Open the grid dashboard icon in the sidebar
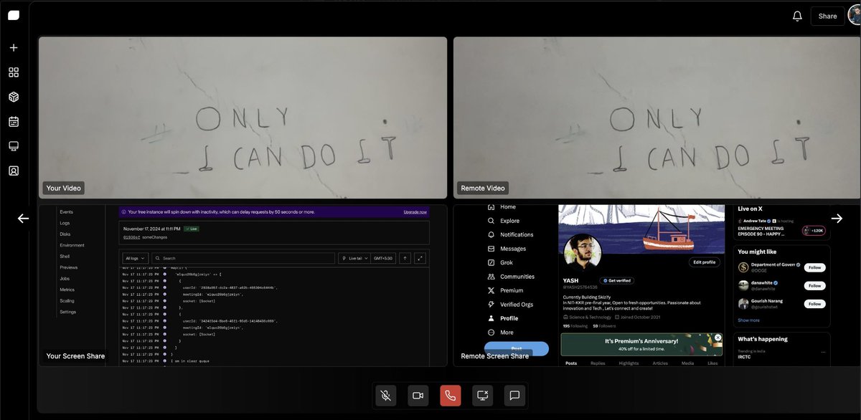861x420 pixels. (x=14, y=72)
